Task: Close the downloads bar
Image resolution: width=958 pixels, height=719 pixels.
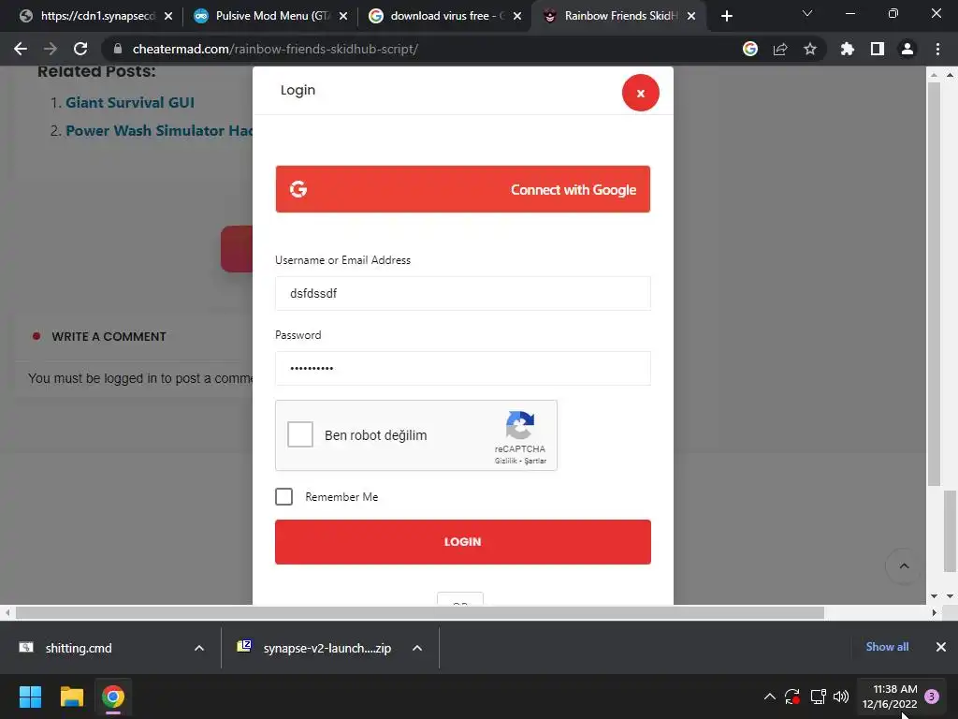Action: coord(941,647)
